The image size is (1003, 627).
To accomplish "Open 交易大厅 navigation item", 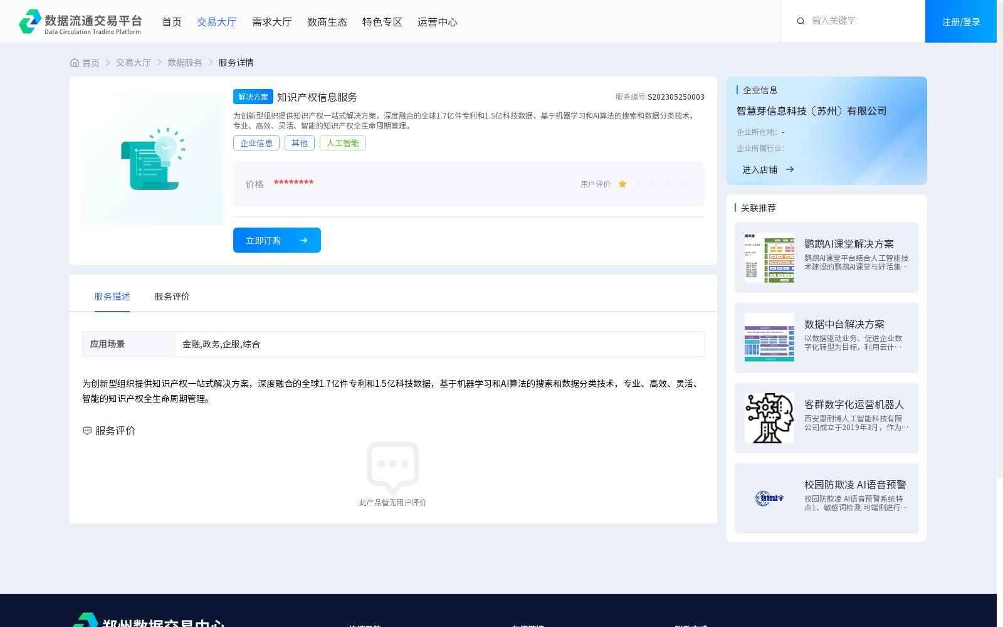I will [x=217, y=22].
